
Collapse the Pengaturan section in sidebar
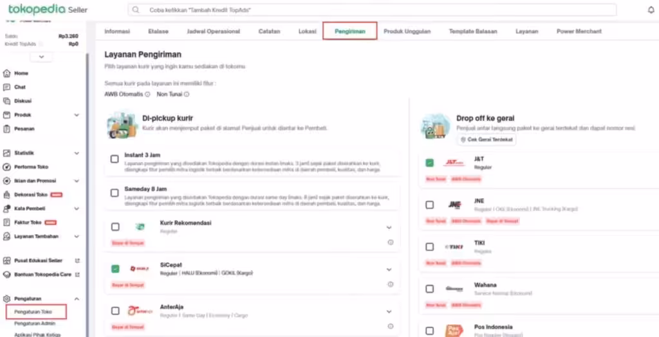77,299
